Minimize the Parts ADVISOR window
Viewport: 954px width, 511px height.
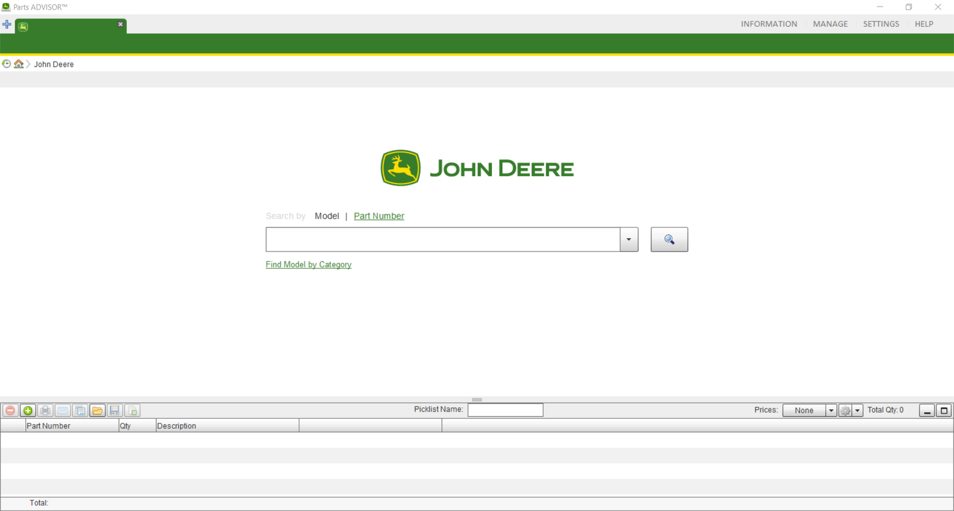(x=879, y=7)
